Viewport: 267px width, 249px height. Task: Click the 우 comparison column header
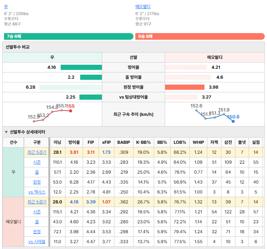(x=52, y=57)
